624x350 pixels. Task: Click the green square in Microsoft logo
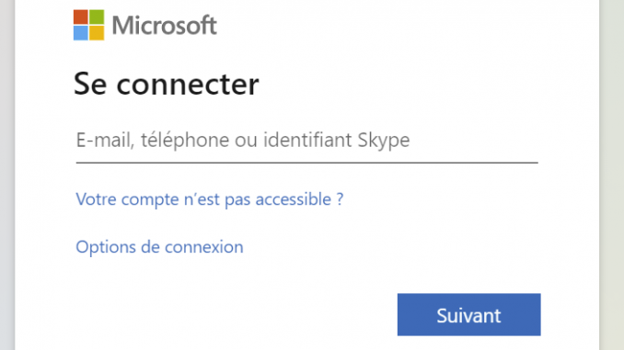97,17
